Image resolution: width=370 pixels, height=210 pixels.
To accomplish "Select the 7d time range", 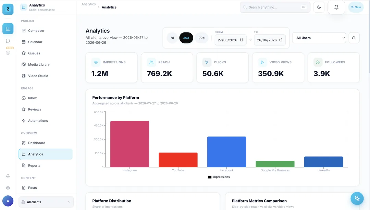I will [x=172, y=38].
